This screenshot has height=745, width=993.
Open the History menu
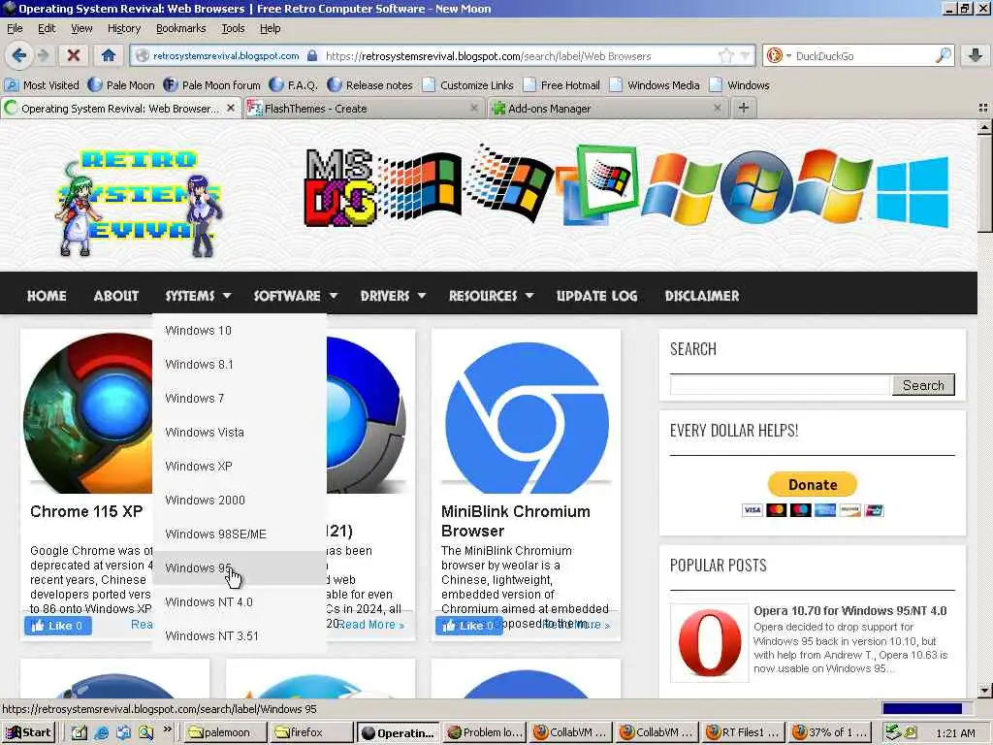point(123,28)
